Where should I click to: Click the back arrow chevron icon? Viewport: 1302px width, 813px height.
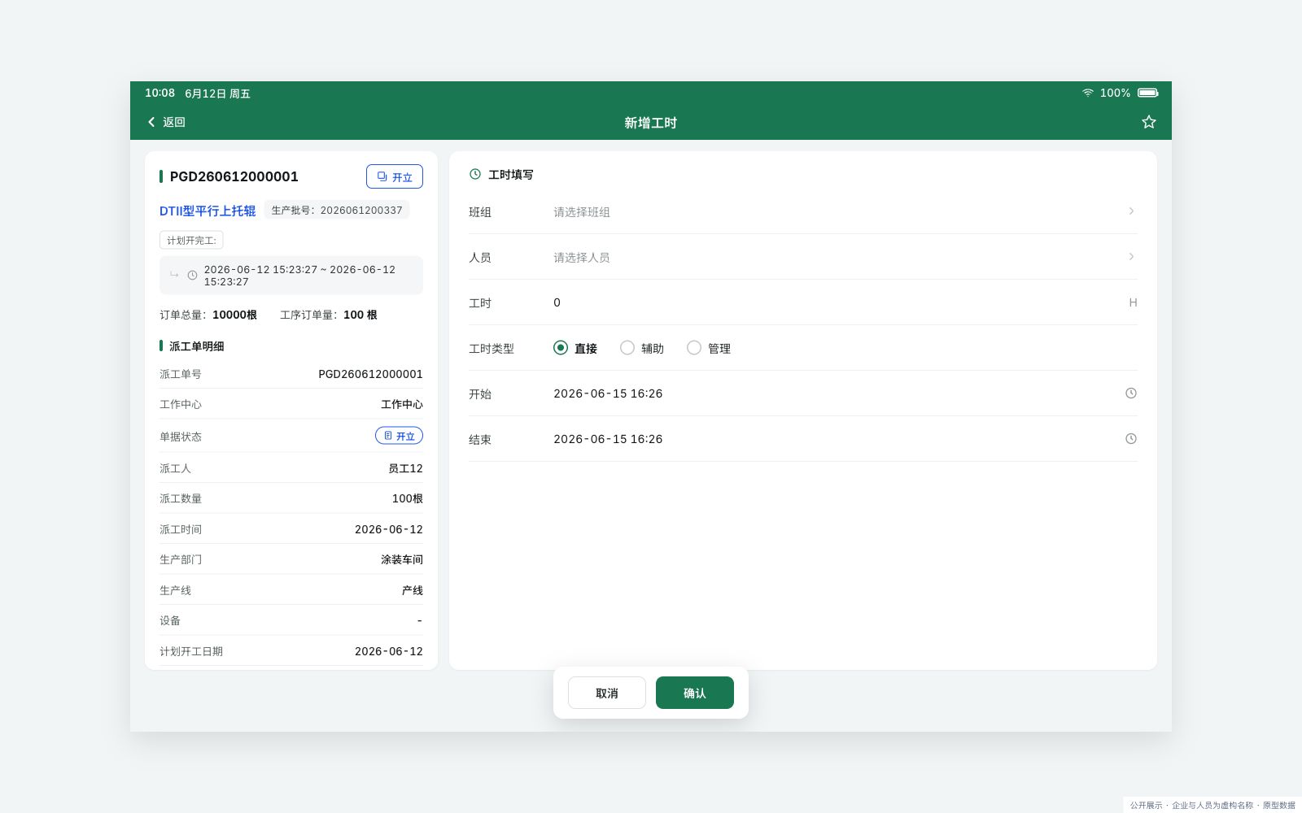point(151,122)
